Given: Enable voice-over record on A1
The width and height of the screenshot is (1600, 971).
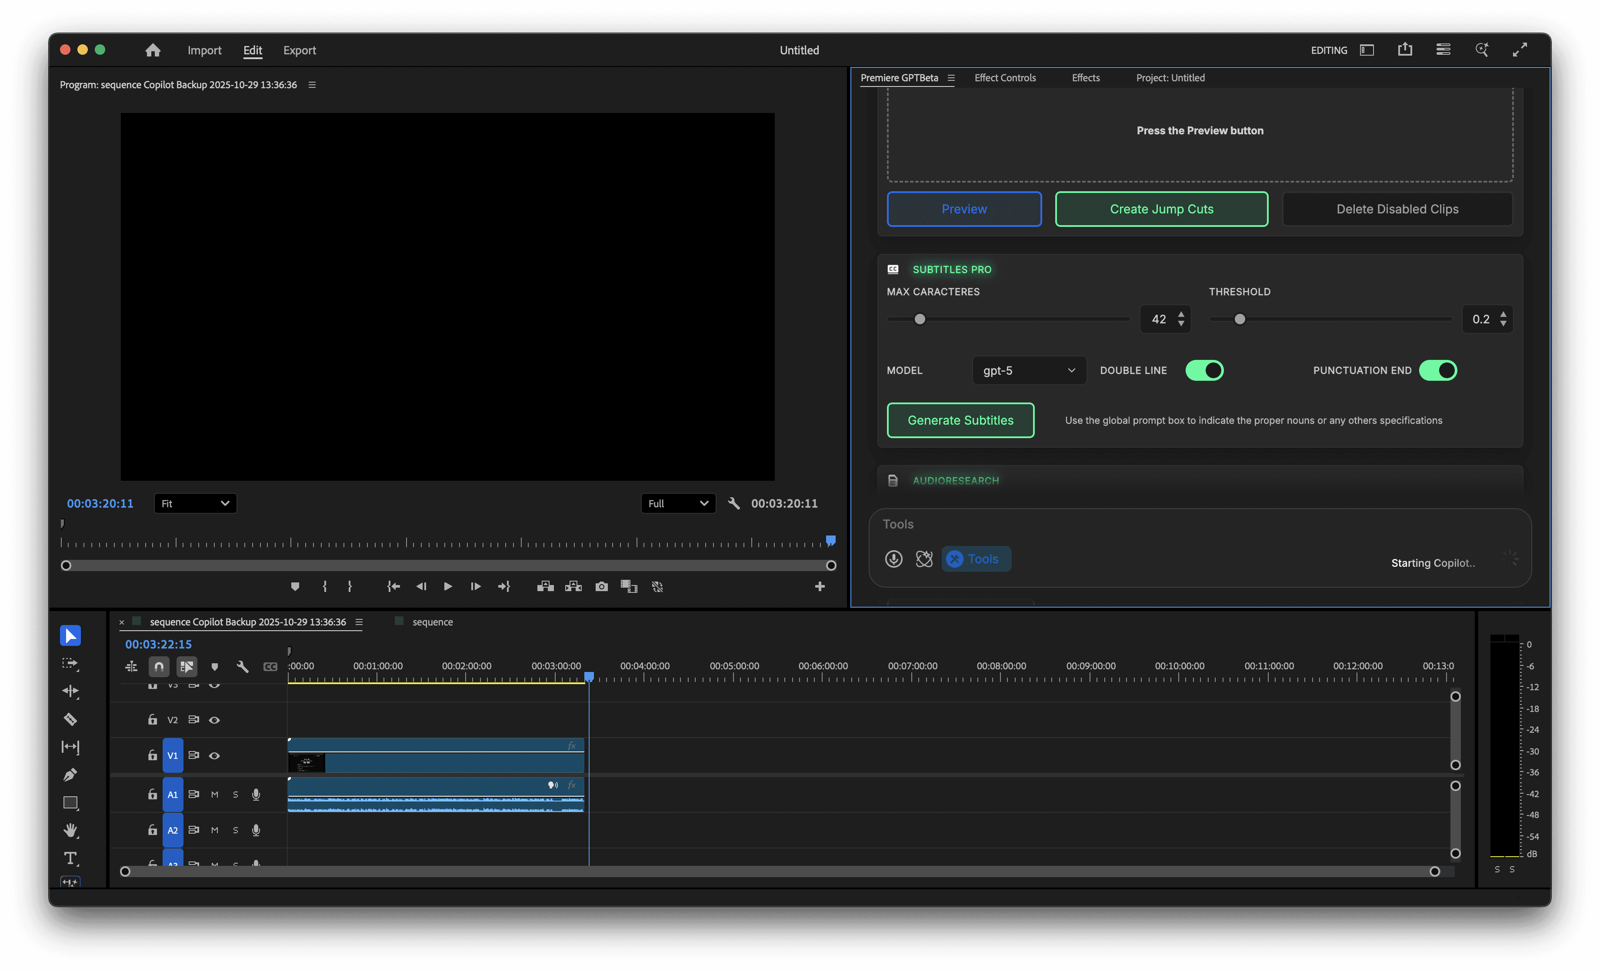Looking at the screenshot, I should [256, 795].
